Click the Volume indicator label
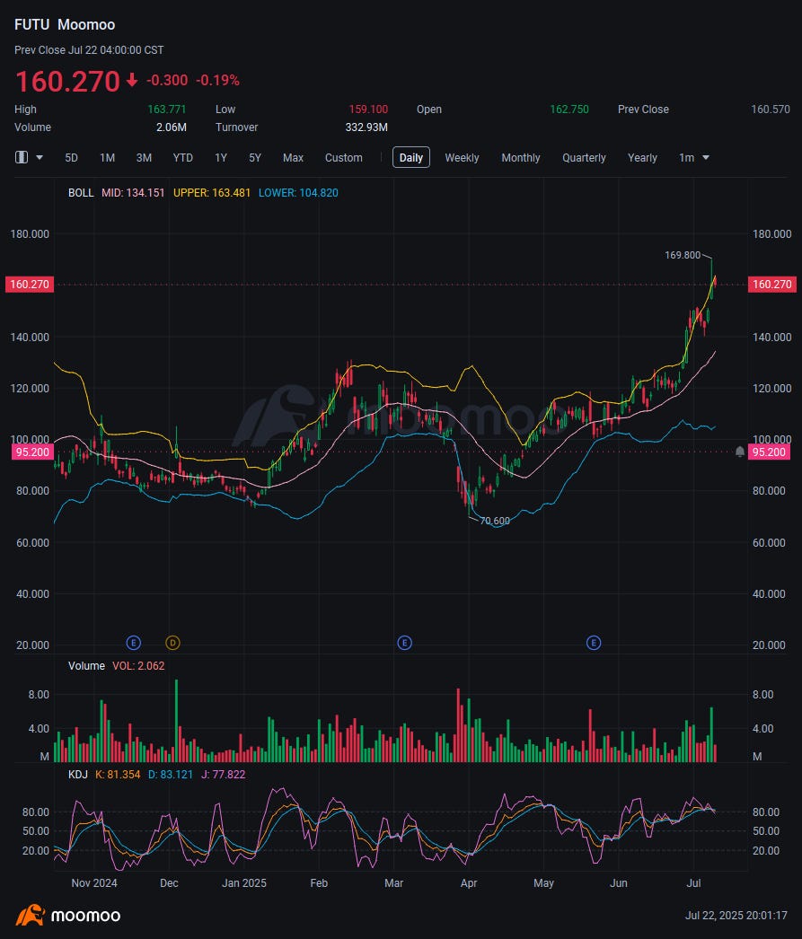Screen dimensions: 802x939 click(86, 666)
